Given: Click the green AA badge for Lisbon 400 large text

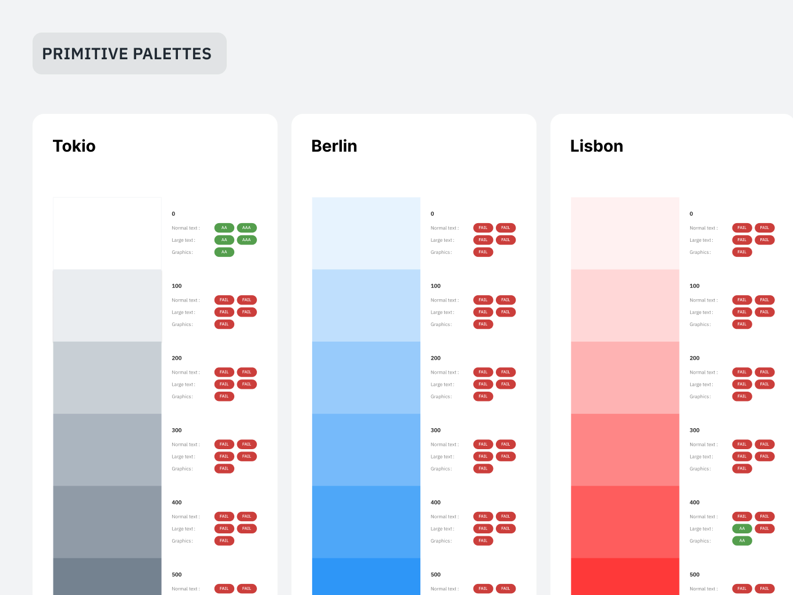Looking at the screenshot, I should [742, 529].
